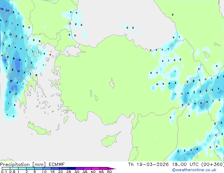This screenshot has height=173, width=224.
Task: Click the 25–30 mm legend swatch
Action: coord(71,168)
